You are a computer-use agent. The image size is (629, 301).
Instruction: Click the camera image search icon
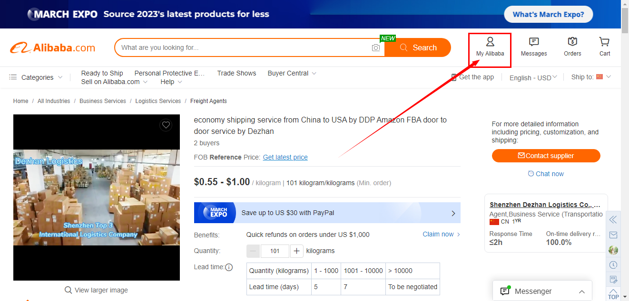pyautogui.click(x=376, y=47)
